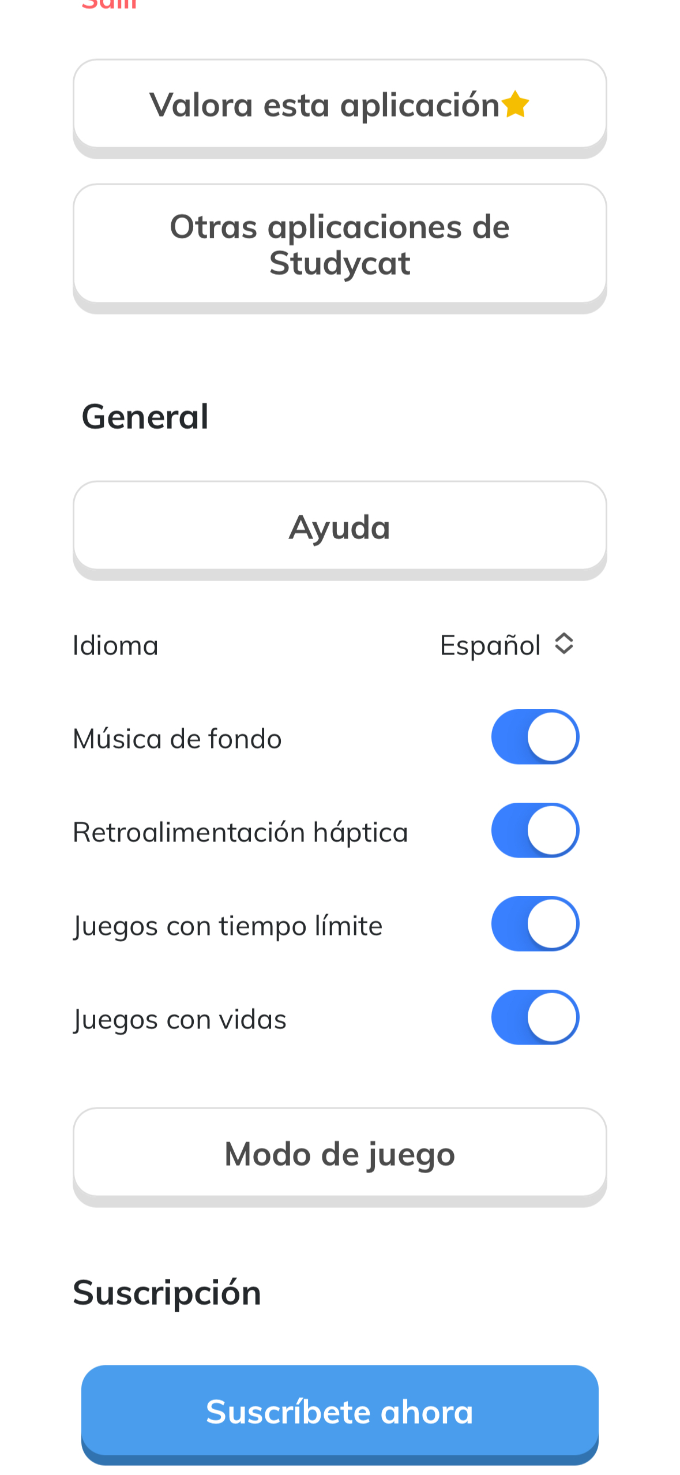Open Otras aplicaciones de Studycat

[x=339, y=244]
